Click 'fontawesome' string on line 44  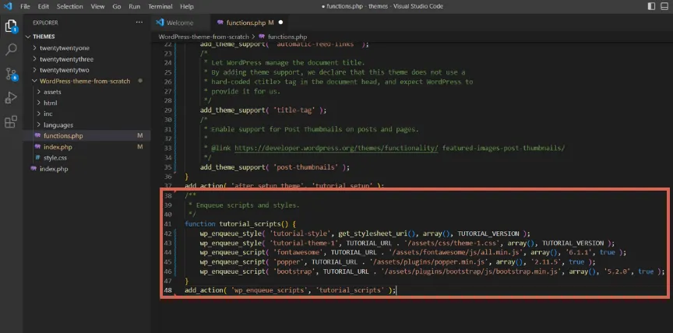tap(299, 252)
